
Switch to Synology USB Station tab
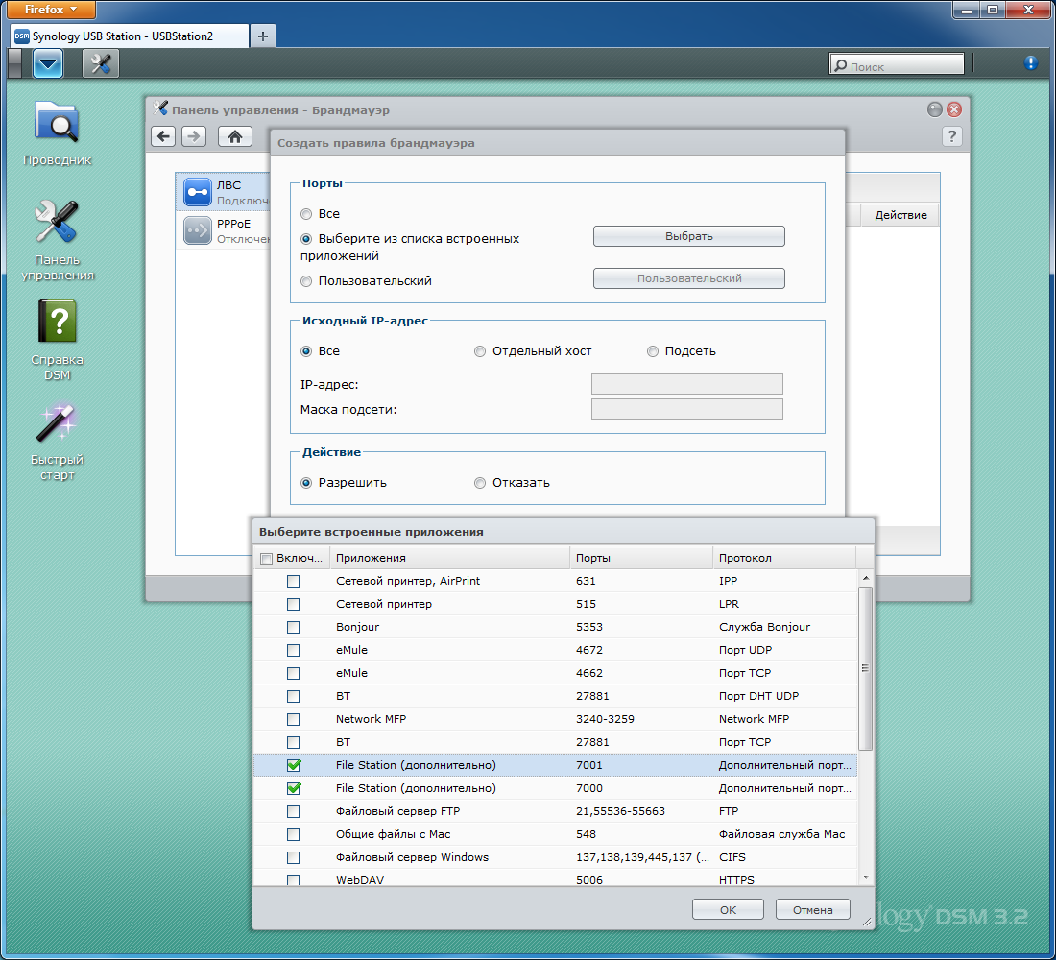[130, 36]
